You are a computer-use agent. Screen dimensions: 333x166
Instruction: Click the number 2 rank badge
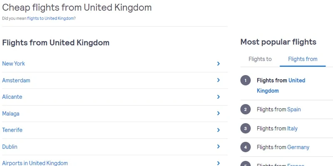pos(246,110)
